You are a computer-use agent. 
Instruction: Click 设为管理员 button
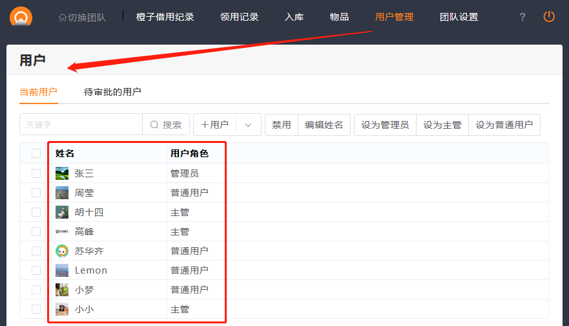[x=385, y=125]
